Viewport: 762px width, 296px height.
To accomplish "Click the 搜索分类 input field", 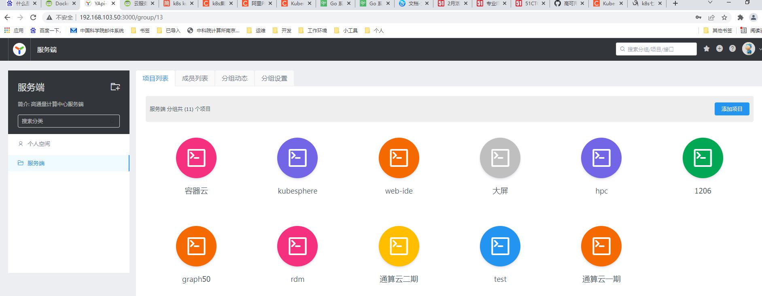I will (69, 121).
